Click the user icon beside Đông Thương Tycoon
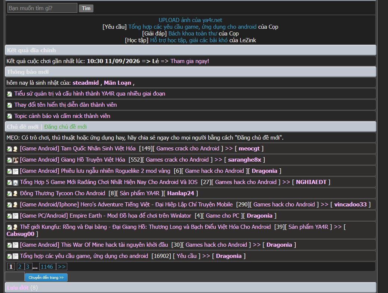The image size is (388, 293). pos(15,194)
